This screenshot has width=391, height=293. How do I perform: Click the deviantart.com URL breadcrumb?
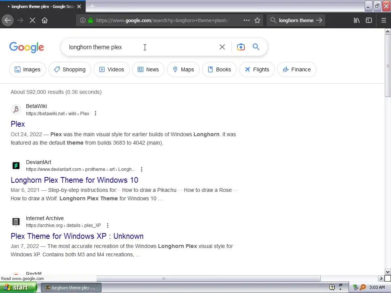pyautogui.click(x=81, y=169)
